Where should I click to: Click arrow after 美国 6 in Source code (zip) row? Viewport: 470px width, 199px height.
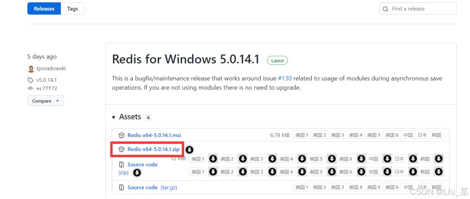(361, 172)
